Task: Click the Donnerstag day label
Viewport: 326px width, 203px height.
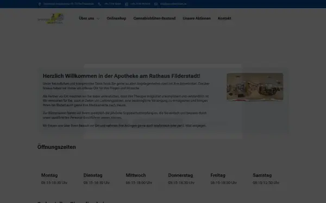Action: pos(180,175)
